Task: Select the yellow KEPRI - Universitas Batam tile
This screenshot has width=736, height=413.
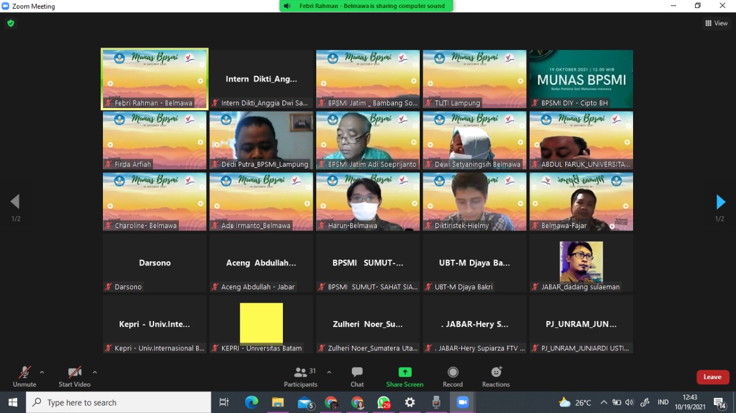Action: (x=261, y=323)
